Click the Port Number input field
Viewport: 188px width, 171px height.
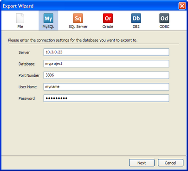[x=106, y=75]
